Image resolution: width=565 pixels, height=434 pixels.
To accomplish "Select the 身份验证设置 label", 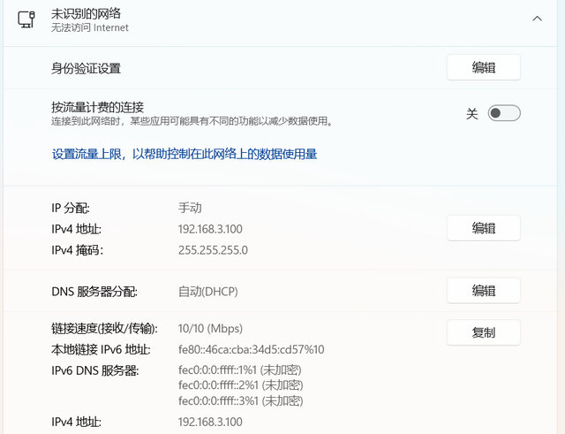I will 86,68.
